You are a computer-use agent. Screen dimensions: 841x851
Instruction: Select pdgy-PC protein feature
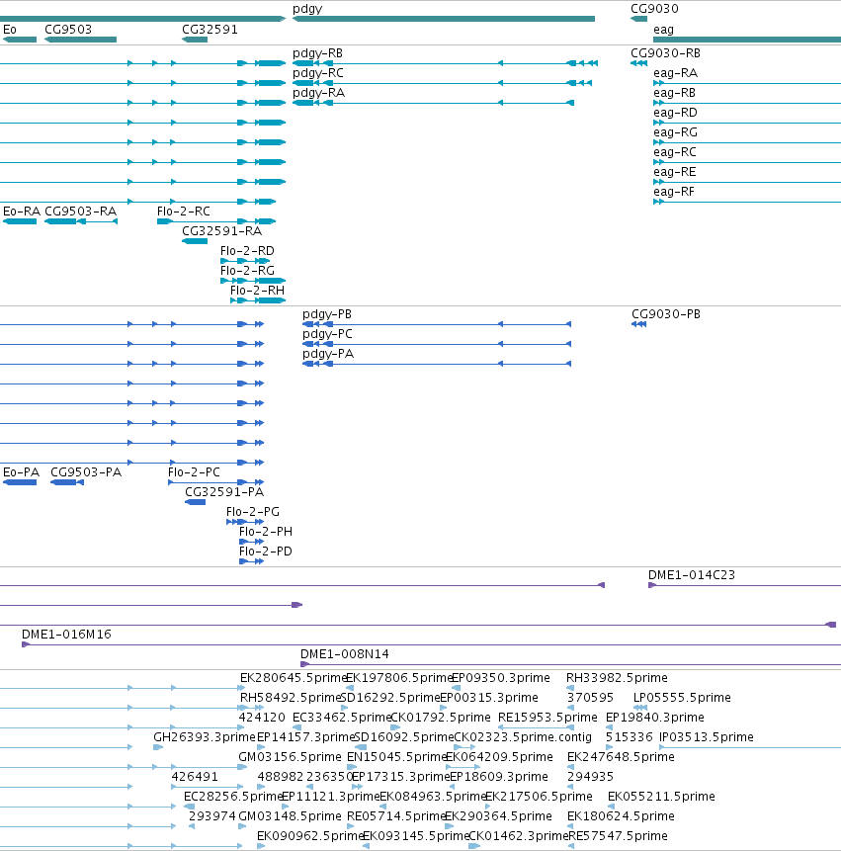(x=437, y=344)
